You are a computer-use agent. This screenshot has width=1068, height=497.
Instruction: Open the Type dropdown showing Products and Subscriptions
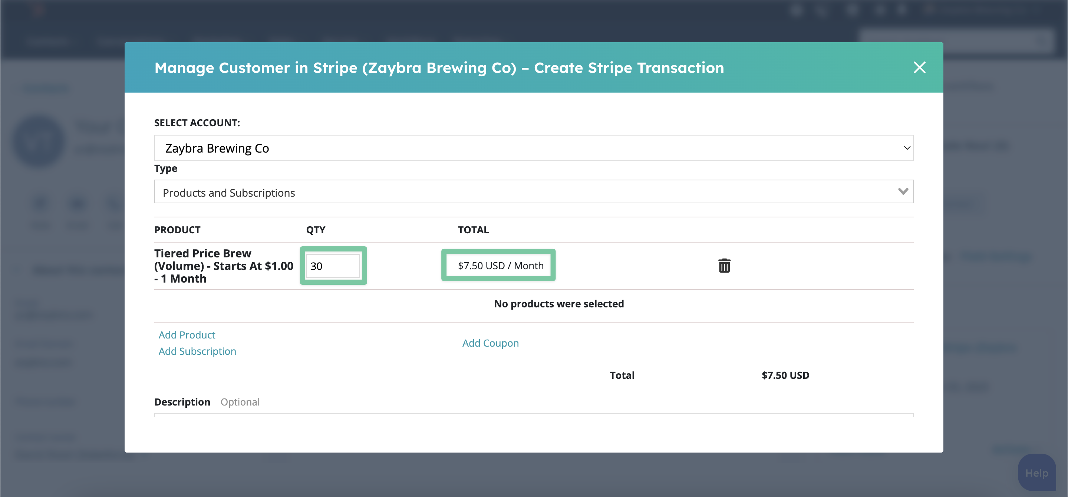click(534, 192)
